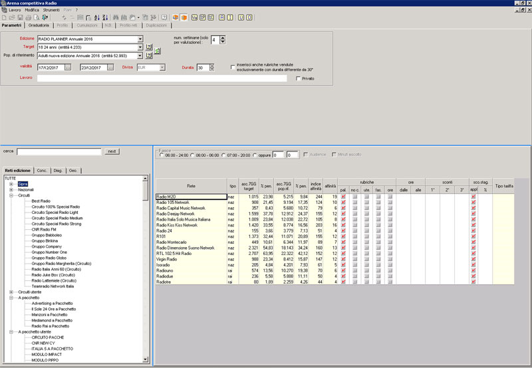Image resolution: width=532 pixels, height=368 pixels.
Task: Open the Strumenti menu
Action: pyautogui.click(x=51, y=10)
